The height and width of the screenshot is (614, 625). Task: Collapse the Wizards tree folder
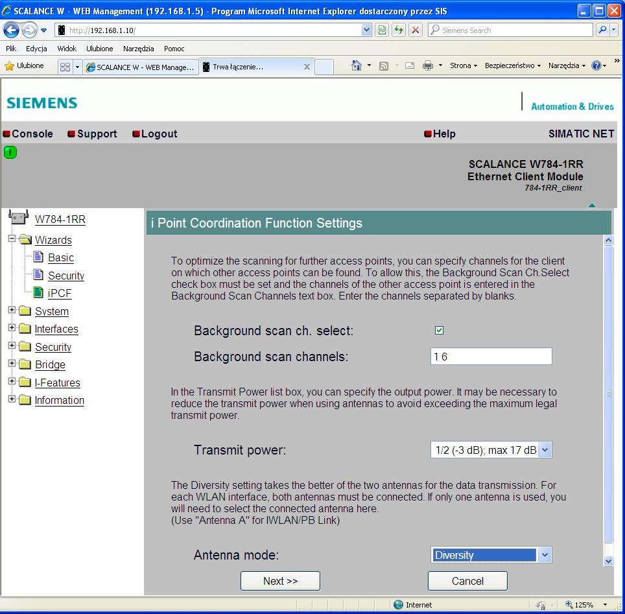(12, 239)
